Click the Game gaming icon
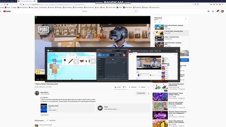 pyautogui.click(x=100, y=108)
